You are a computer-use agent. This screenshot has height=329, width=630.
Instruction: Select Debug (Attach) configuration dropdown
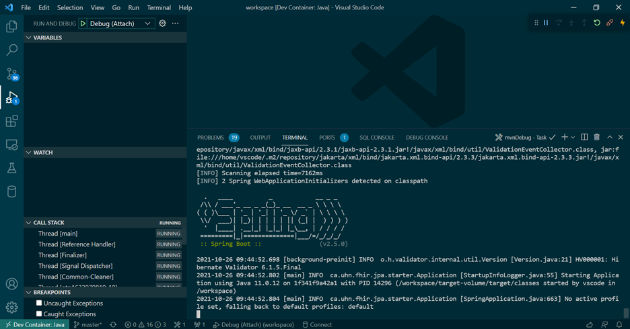(120, 23)
